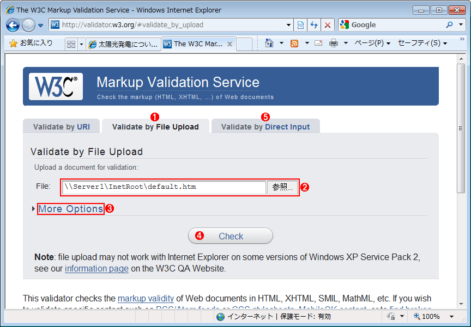Click the Markup Validation Service heading link
Viewport: 471px width, 327px height.
click(x=178, y=82)
